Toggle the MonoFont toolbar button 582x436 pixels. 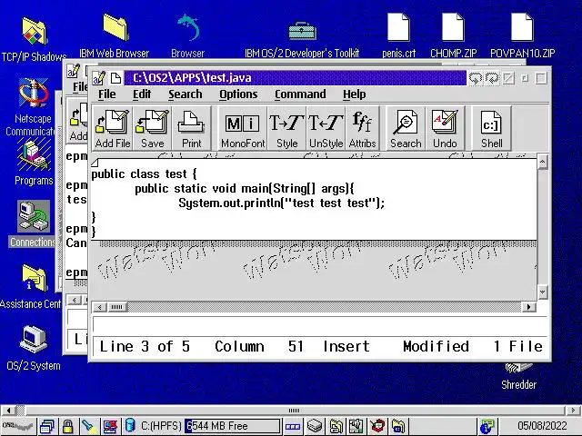pos(243,128)
